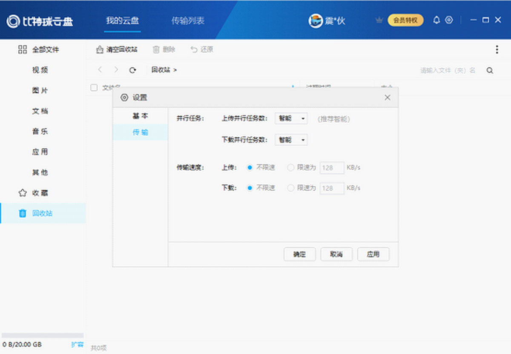The image size is (511, 354).
Task: Click the upload speed limit input field
Action: pyautogui.click(x=332, y=168)
